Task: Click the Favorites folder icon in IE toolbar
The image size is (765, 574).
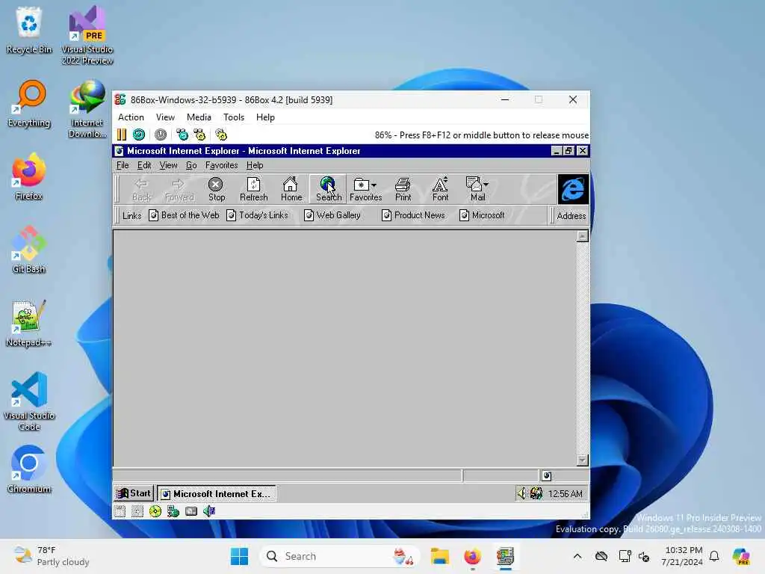Action: tap(361, 185)
